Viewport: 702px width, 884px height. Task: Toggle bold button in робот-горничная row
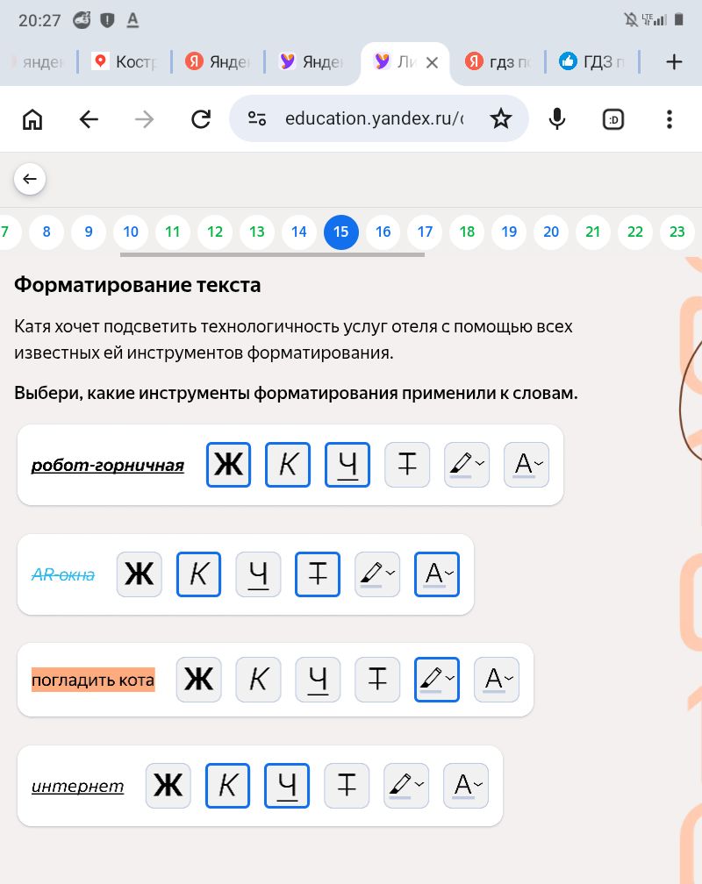click(x=228, y=465)
